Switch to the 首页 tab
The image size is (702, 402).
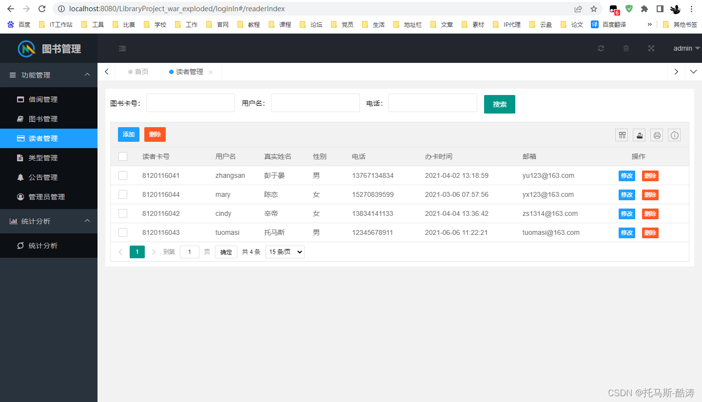pos(138,72)
